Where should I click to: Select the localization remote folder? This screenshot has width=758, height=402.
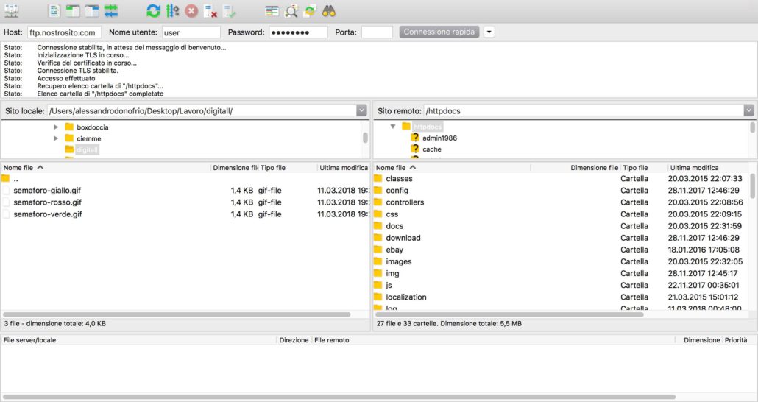406,297
